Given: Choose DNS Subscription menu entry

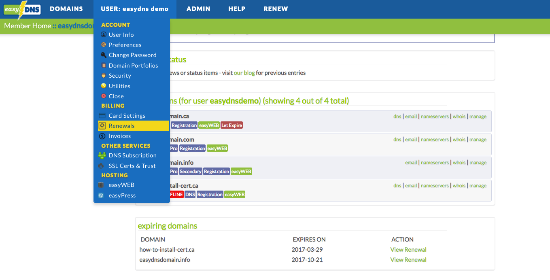Looking at the screenshot, I should pyautogui.click(x=132, y=155).
